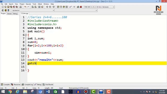Click the Windows Start button
167x94 pixels.
3,92
